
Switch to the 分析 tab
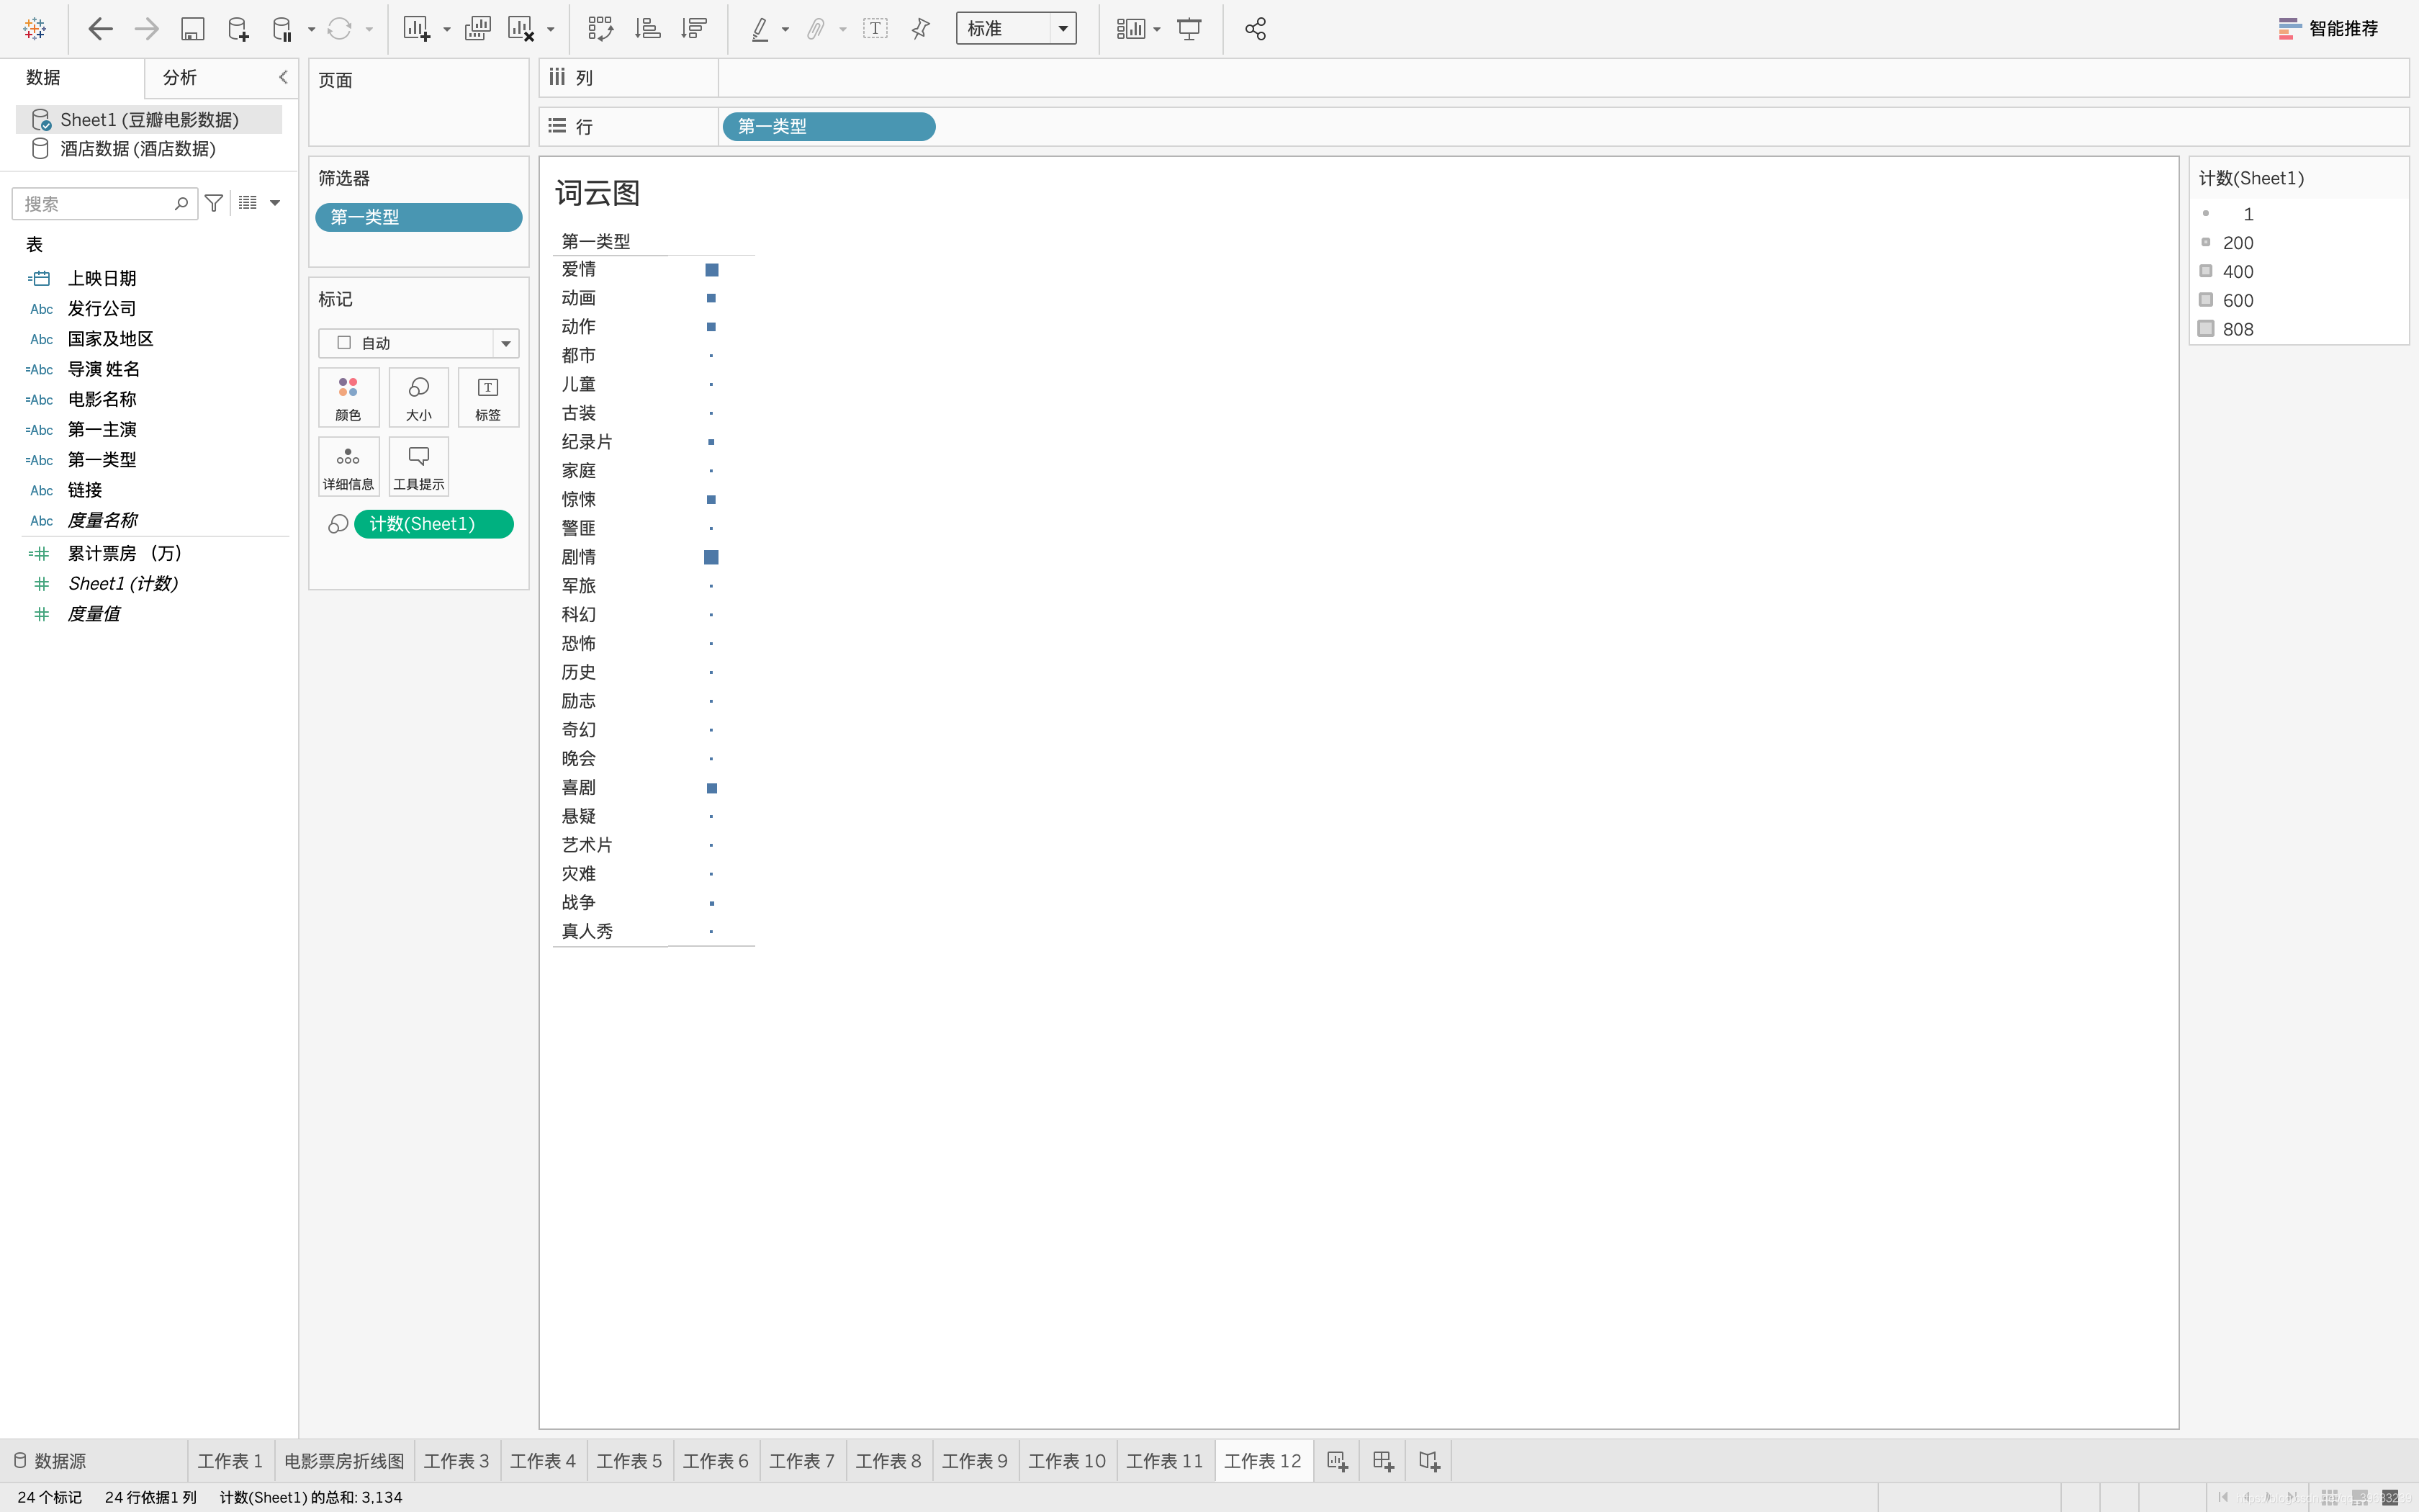click(180, 77)
